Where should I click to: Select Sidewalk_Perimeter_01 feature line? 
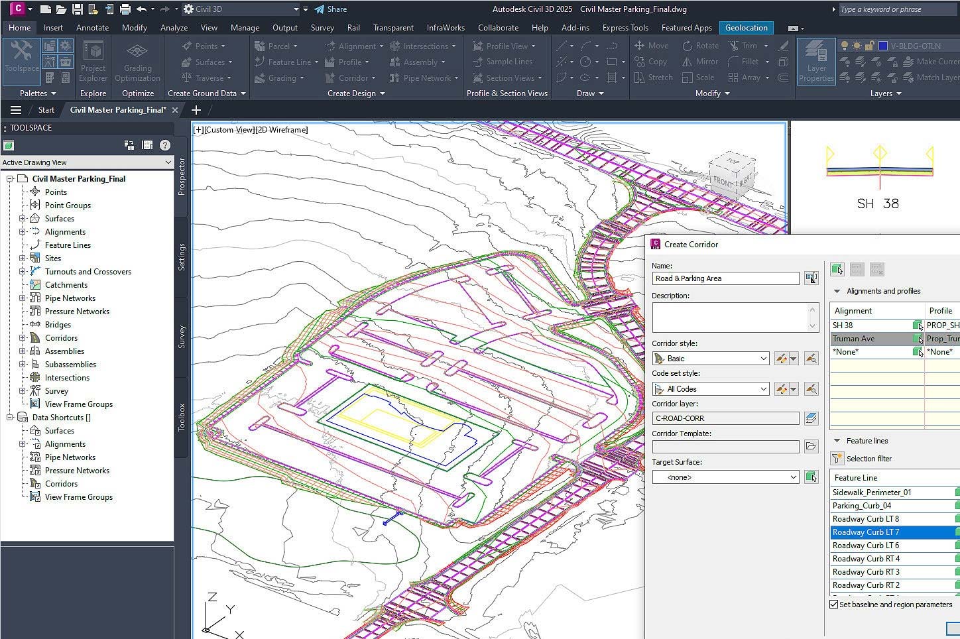[895, 493]
